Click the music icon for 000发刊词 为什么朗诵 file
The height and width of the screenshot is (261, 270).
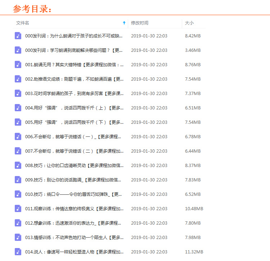click(18, 36)
